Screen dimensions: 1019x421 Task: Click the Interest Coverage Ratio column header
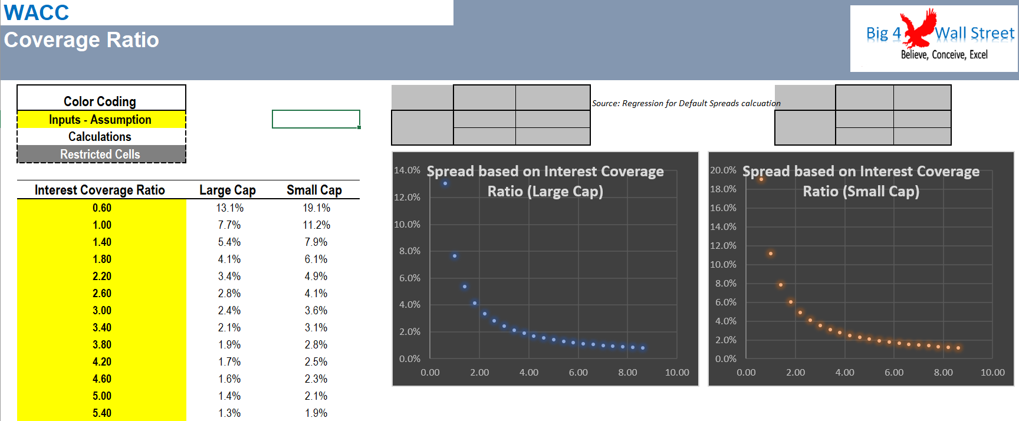(x=100, y=190)
